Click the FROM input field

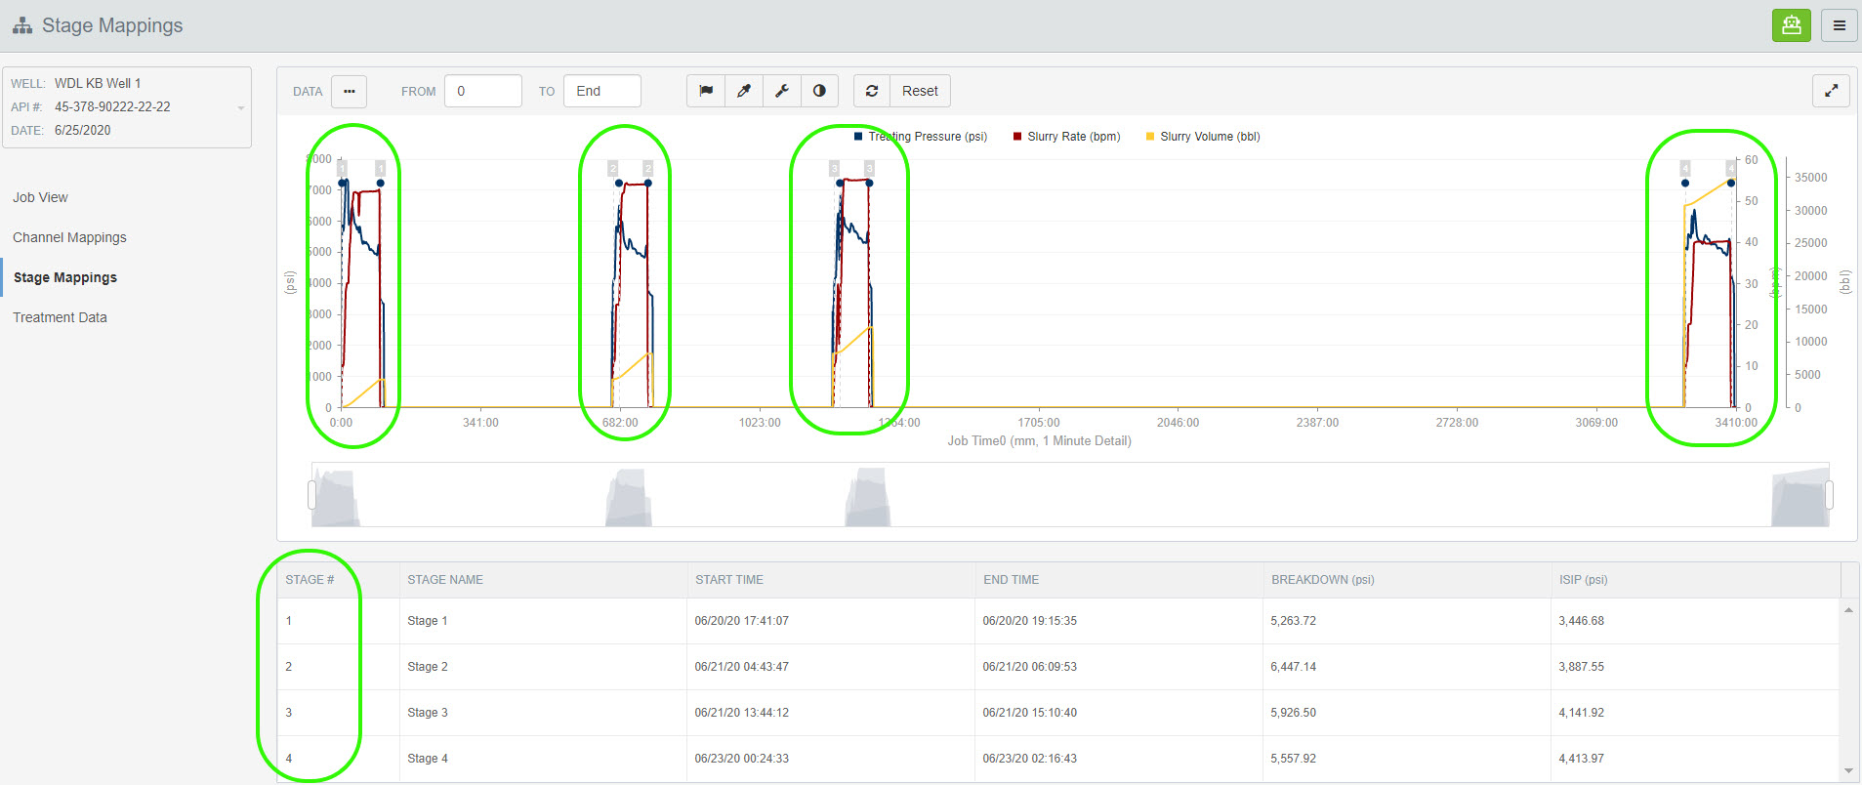coord(482,91)
